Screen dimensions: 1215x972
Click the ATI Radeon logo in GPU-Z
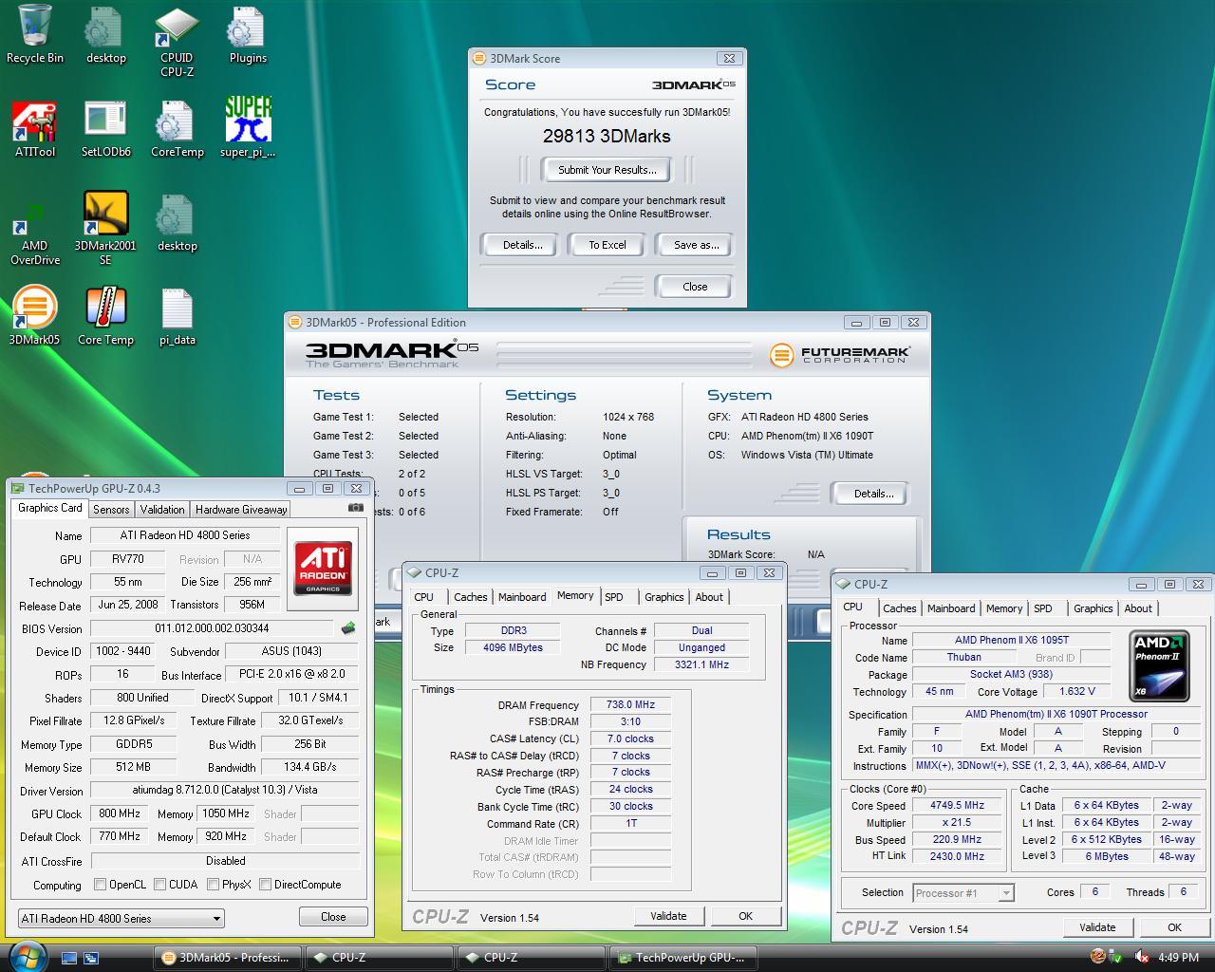point(323,568)
